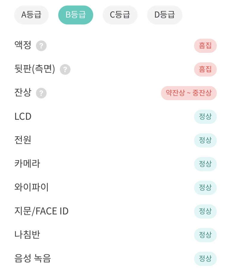Click the 정상 badge for 지문/FACE ID

pos(205,211)
